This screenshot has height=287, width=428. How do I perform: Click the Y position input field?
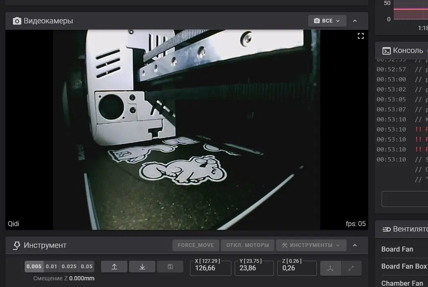(254, 268)
